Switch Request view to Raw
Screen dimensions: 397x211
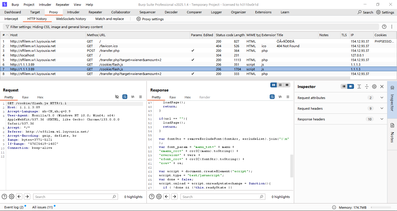(x=25, y=97)
